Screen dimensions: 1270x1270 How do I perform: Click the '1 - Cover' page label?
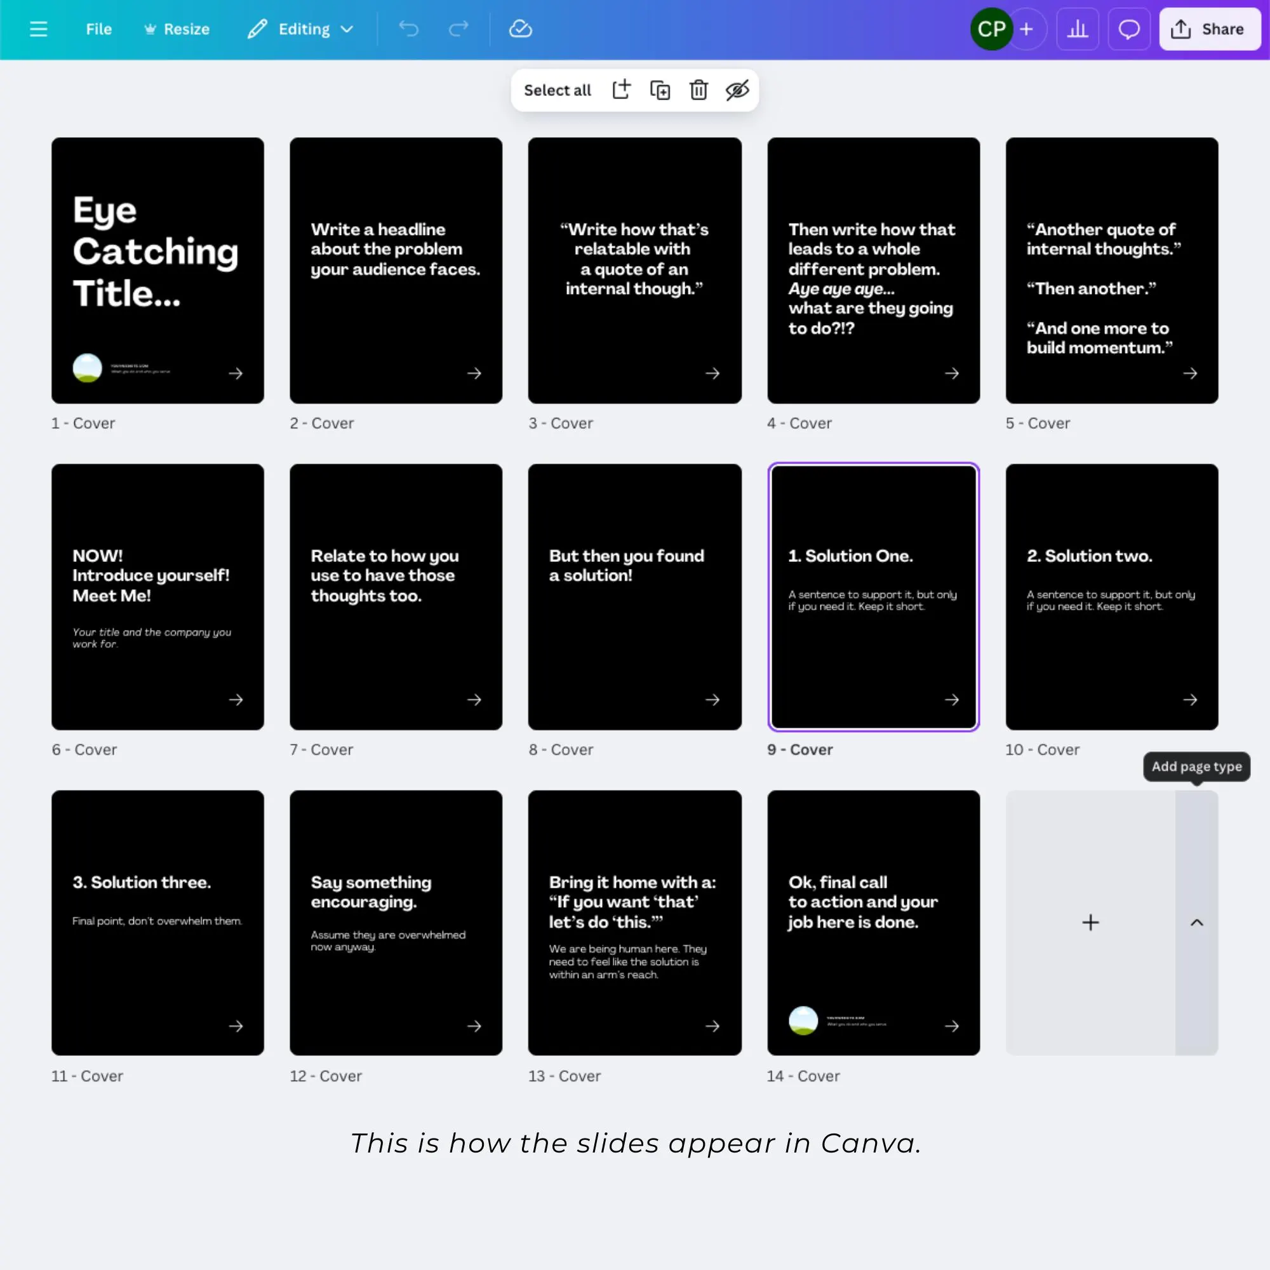tap(83, 424)
